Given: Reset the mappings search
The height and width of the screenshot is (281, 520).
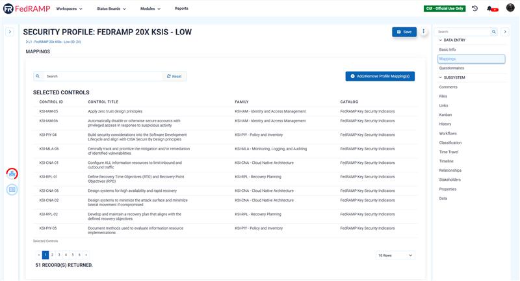Looking at the screenshot, I should pos(174,76).
